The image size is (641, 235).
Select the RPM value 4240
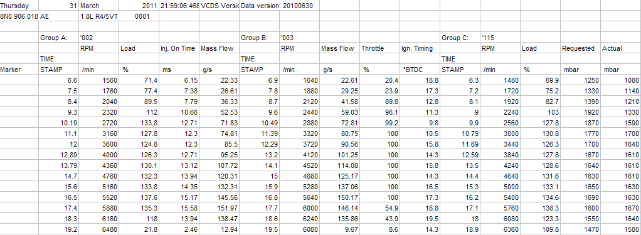pos(501,165)
